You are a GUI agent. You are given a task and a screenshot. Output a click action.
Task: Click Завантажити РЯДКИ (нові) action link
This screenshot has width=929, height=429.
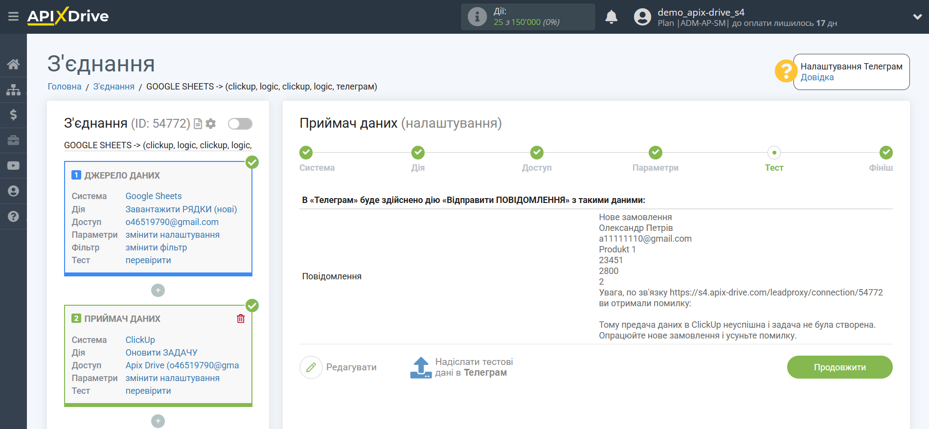(181, 209)
